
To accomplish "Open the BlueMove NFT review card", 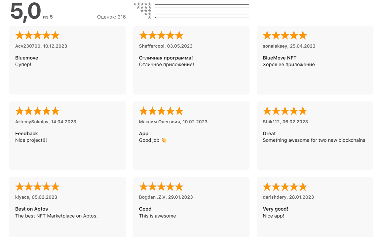I will pyautogui.click(x=315, y=60).
